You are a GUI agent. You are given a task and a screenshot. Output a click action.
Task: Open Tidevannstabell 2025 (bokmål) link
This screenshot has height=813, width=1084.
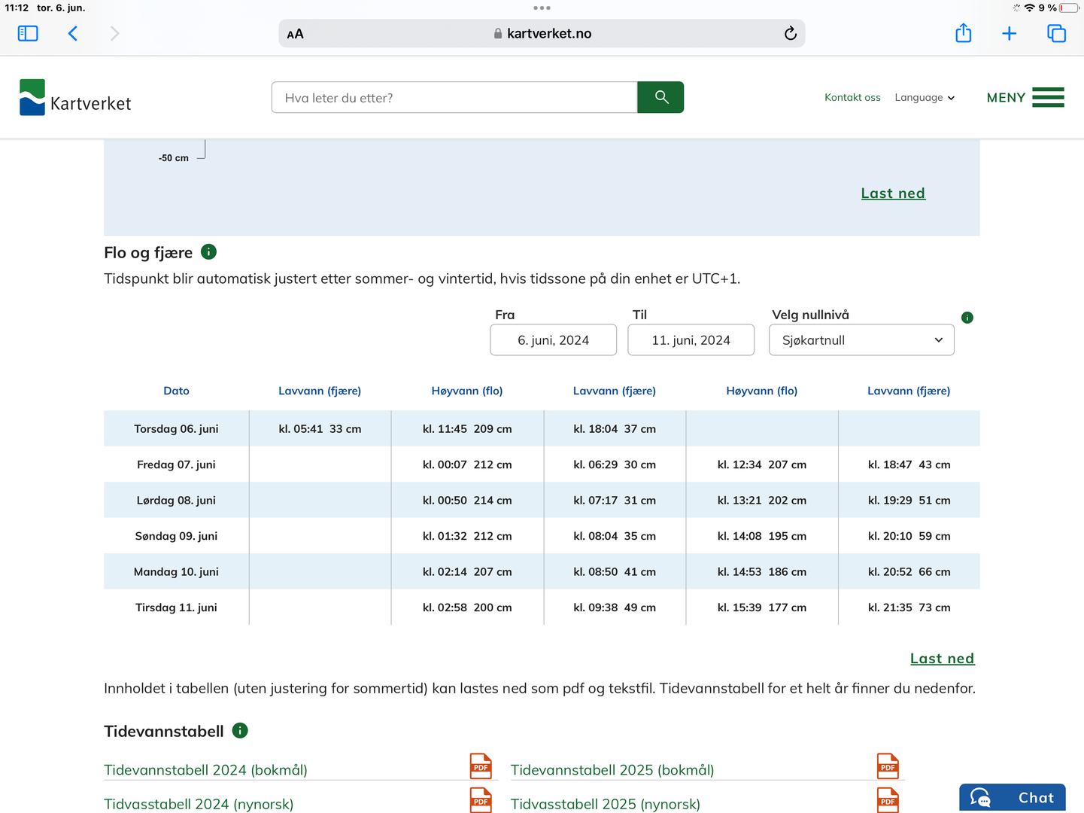pos(612,770)
